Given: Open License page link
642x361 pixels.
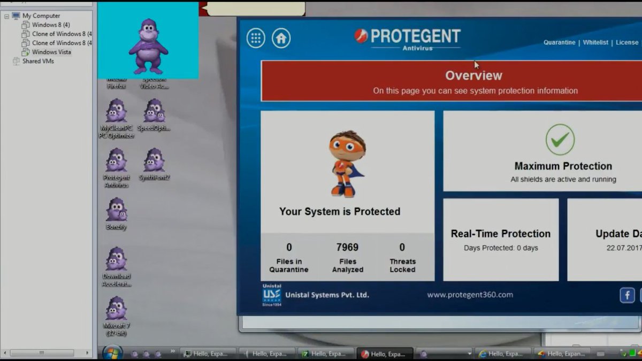Looking at the screenshot, I should tap(627, 42).
